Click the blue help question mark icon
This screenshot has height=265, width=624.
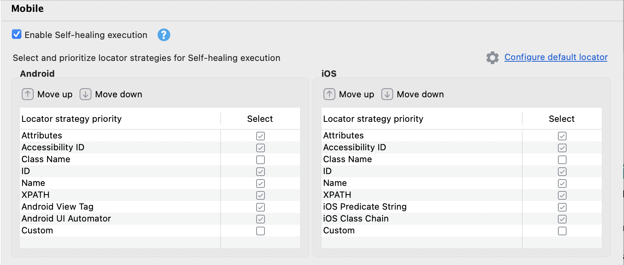164,35
